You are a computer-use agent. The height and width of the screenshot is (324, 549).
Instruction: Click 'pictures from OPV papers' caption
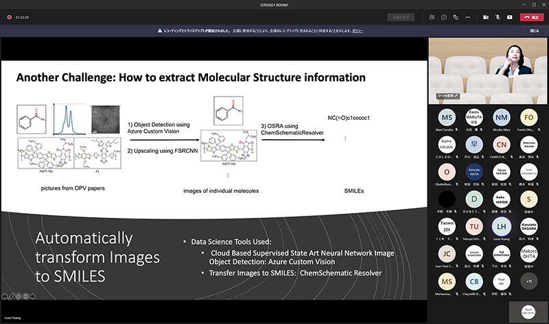pyautogui.click(x=73, y=188)
